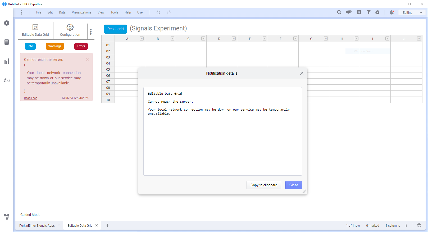Open the side panel three-dot overflow menu

(91, 32)
